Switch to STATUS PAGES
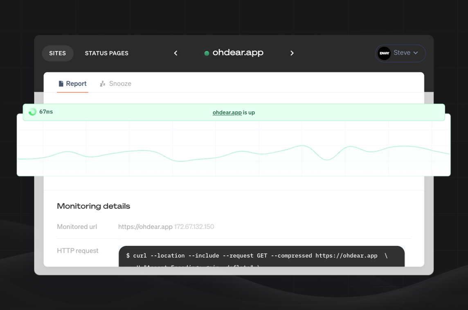The image size is (468, 310). coord(106,54)
